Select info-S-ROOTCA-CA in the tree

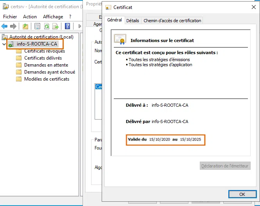[x=37, y=44]
